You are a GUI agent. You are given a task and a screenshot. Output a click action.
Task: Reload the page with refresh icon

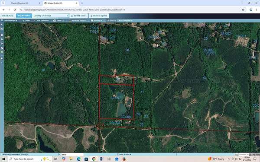(15, 10)
